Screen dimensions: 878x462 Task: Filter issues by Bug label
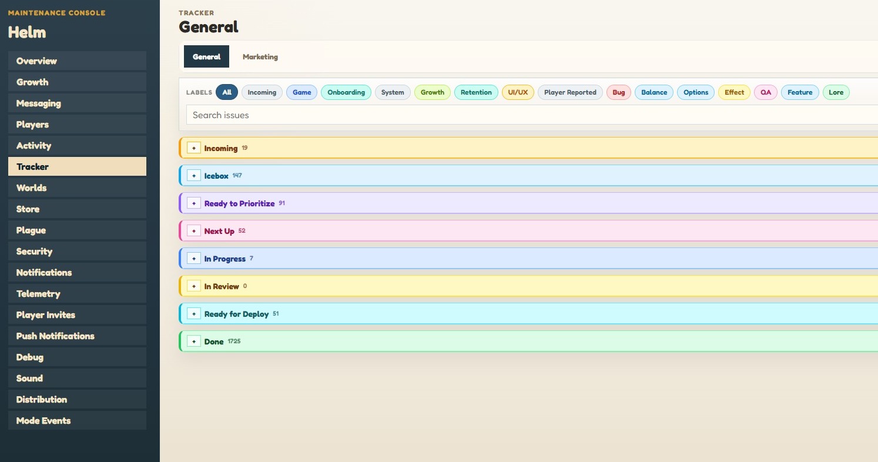[619, 92]
